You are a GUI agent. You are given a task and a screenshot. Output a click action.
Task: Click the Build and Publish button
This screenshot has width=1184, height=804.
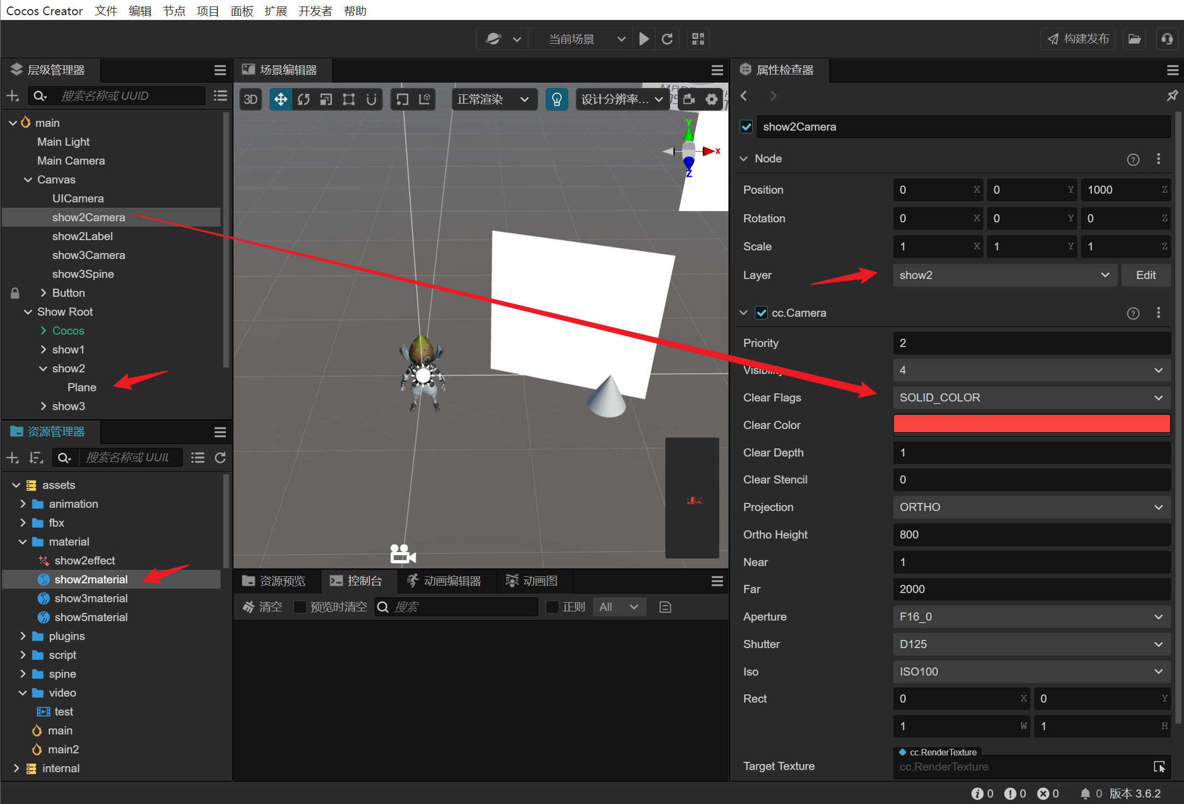1078,39
